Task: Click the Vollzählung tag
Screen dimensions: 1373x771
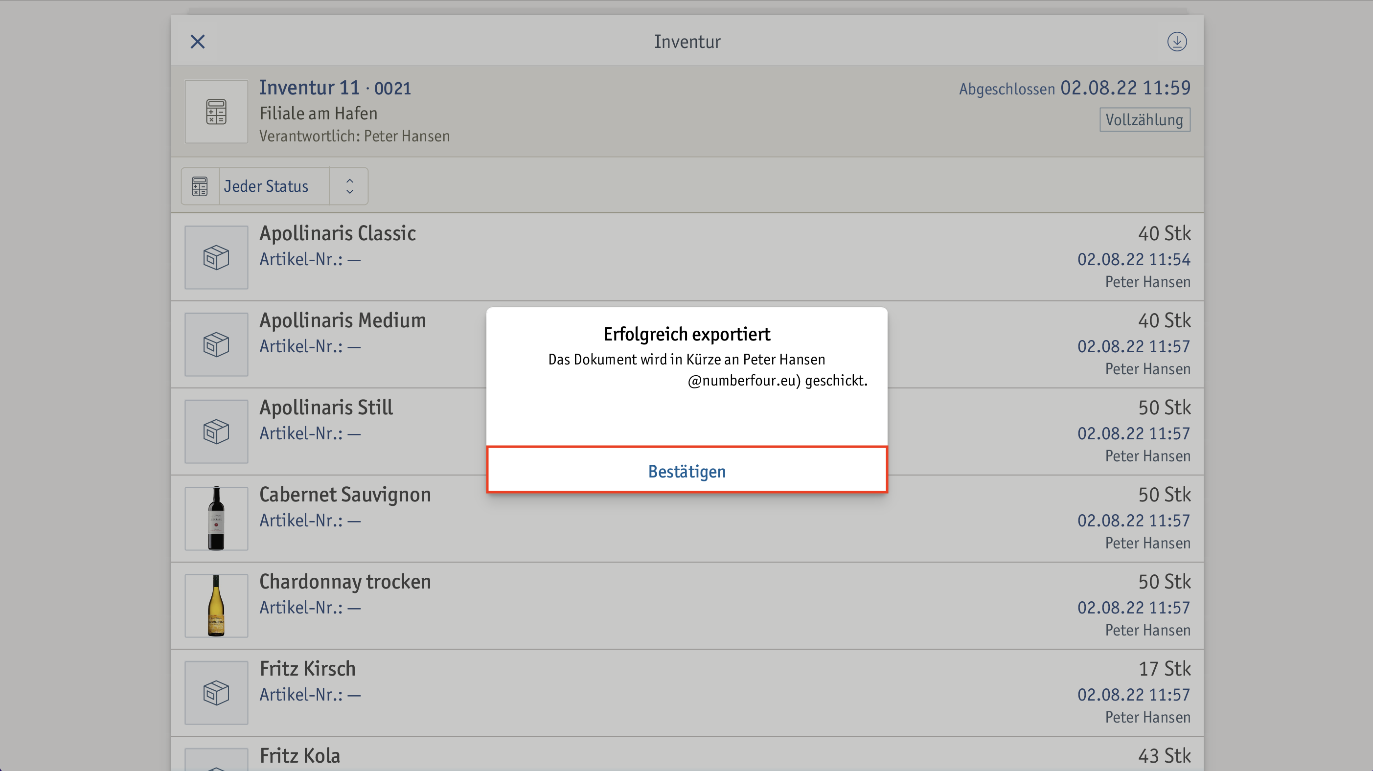Action: coord(1144,119)
